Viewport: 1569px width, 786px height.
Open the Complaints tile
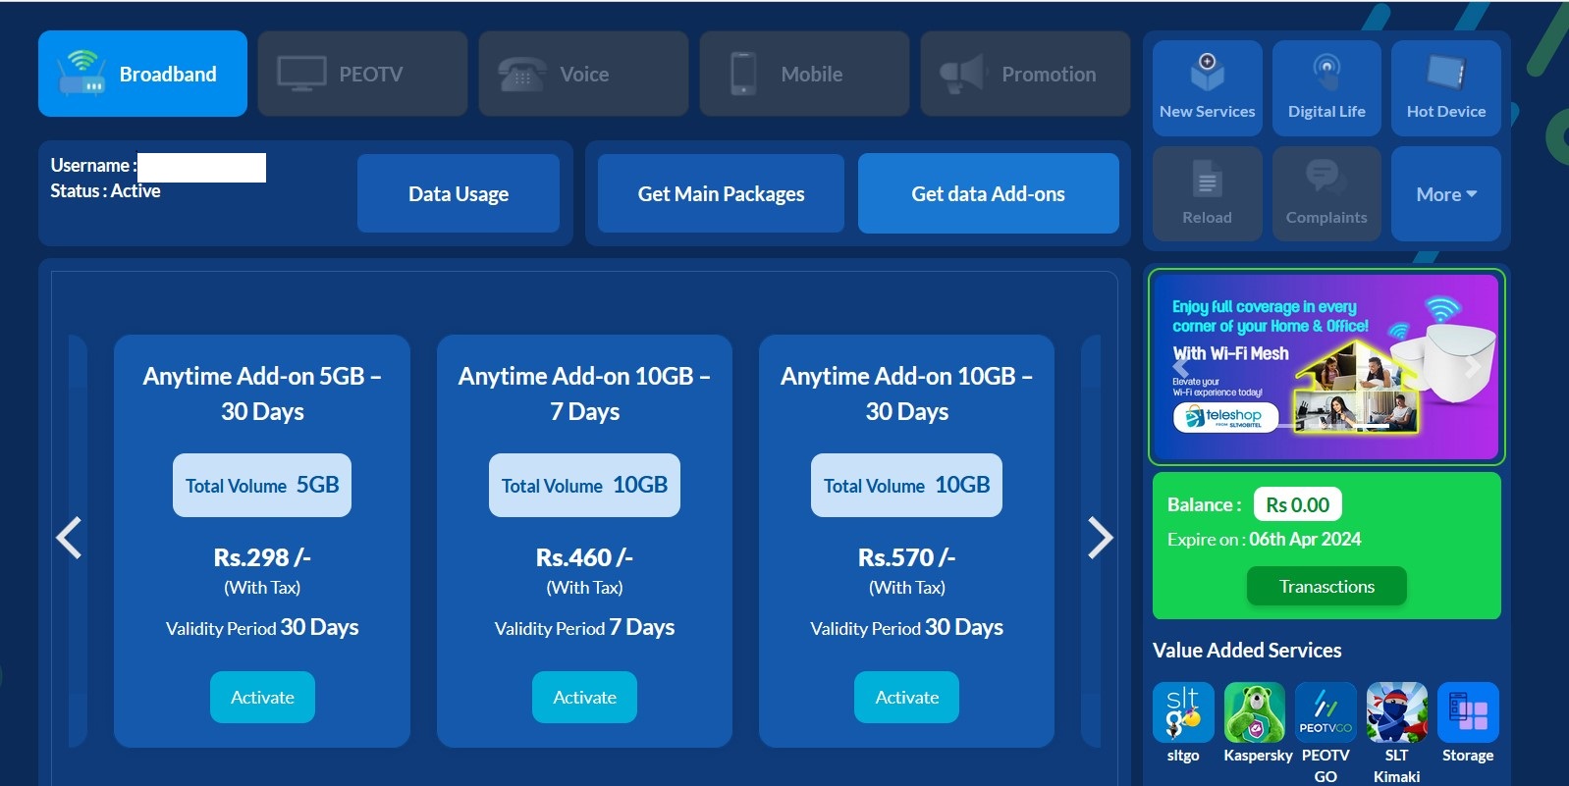(1326, 193)
